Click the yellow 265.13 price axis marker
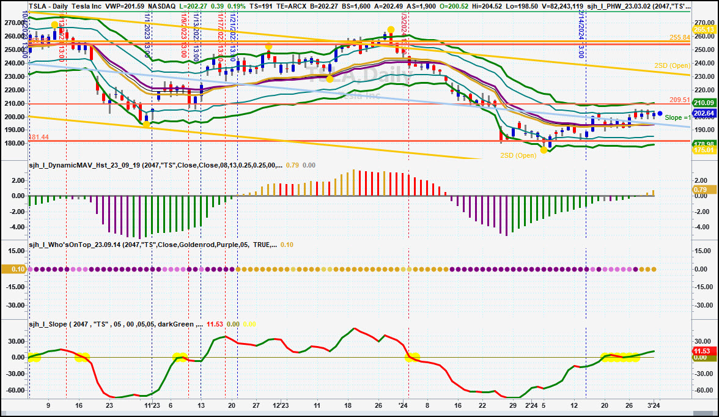This screenshot has width=719, height=417. tap(704, 29)
